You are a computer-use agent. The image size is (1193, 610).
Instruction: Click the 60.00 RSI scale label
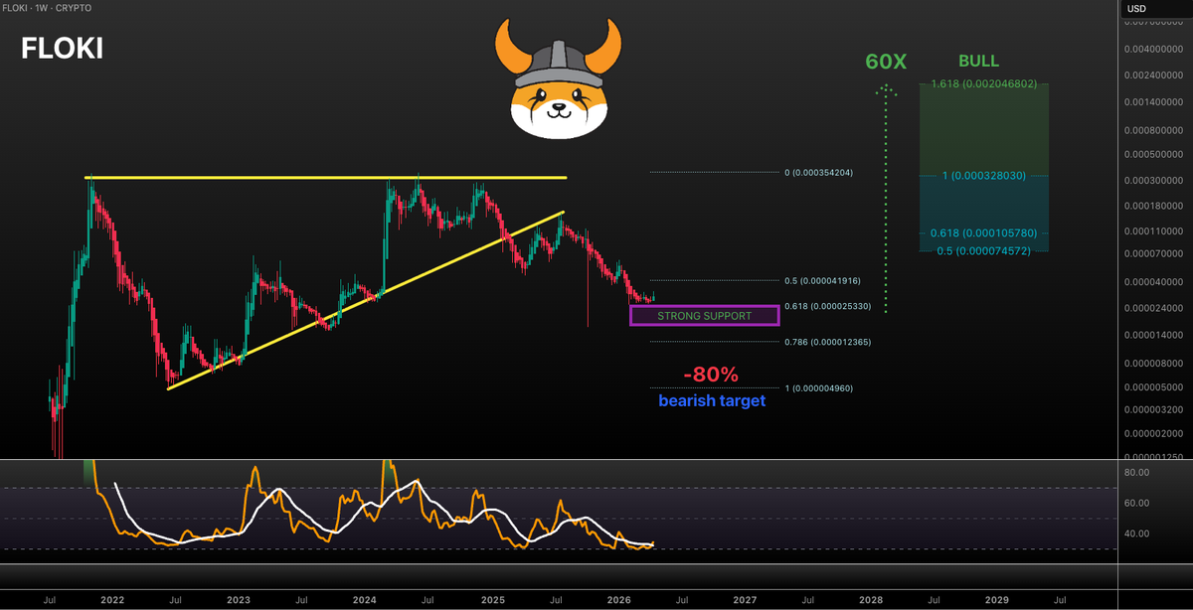pyautogui.click(x=1136, y=504)
